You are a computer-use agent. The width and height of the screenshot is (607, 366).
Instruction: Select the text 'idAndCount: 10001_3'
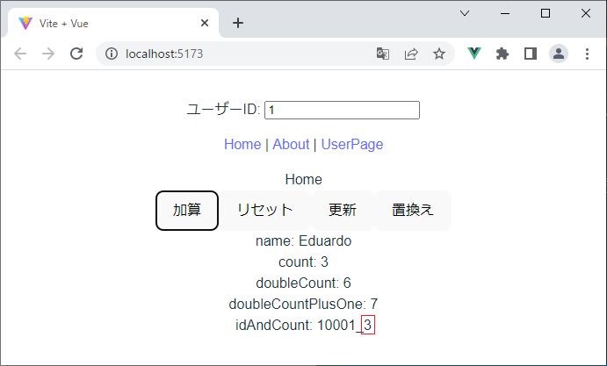coord(305,325)
